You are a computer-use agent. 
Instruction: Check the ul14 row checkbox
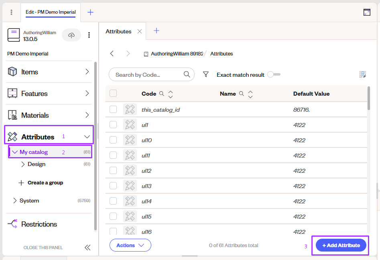point(113,201)
